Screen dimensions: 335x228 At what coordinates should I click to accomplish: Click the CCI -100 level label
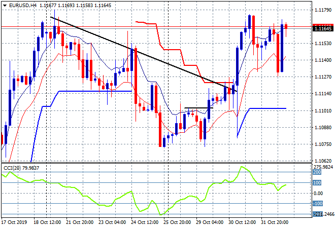[318, 204]
